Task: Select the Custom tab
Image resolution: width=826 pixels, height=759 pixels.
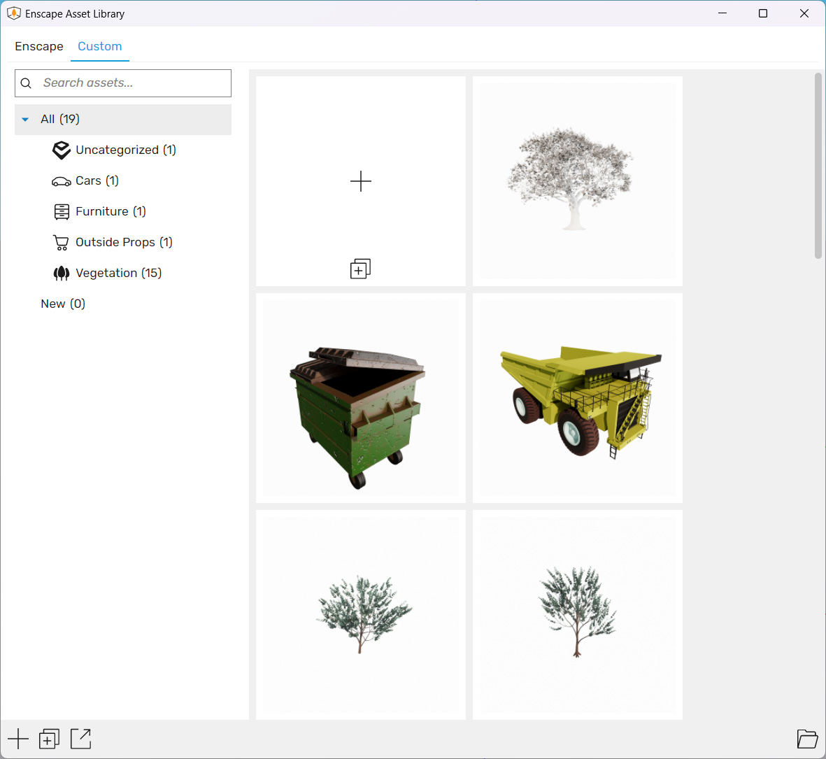Action: tap(99, 46)
